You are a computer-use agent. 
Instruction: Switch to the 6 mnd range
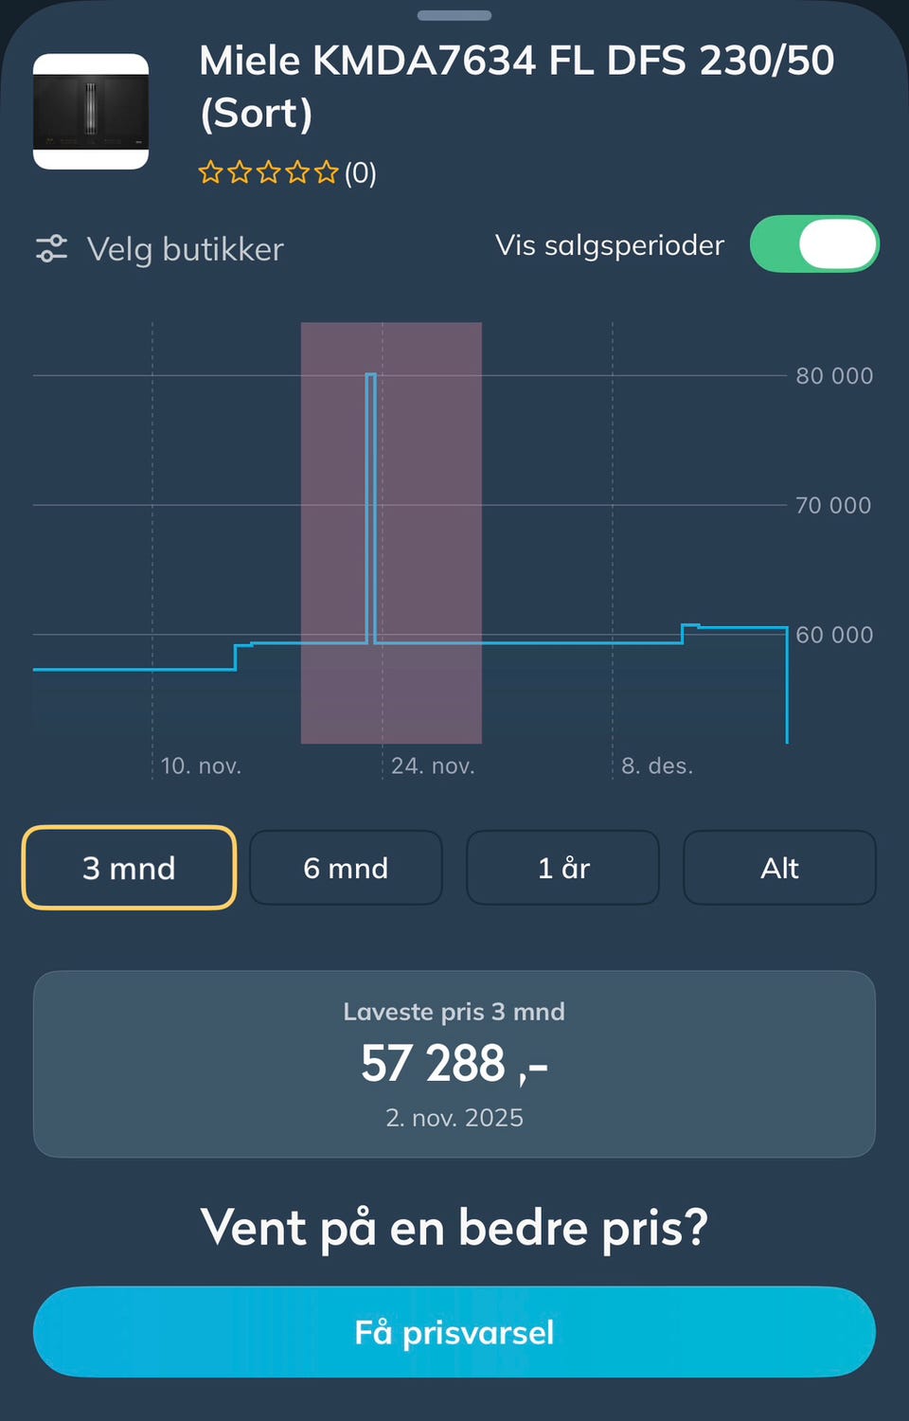tap(346, 868)
